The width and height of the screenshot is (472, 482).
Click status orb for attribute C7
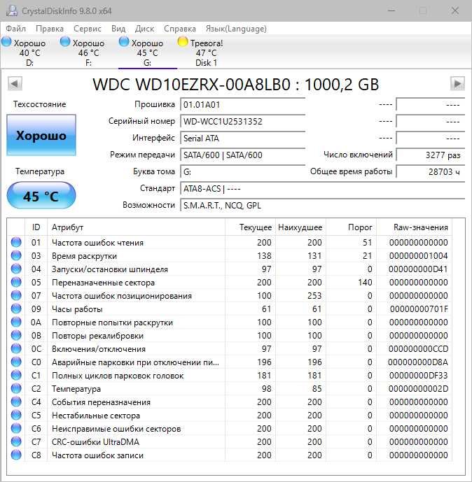coord(16,441)
